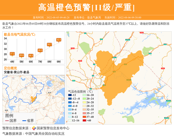Click the 歙县当地气温实况 chart heading
Viewport: 174px width, 137px height.
(x=20, y=34)
